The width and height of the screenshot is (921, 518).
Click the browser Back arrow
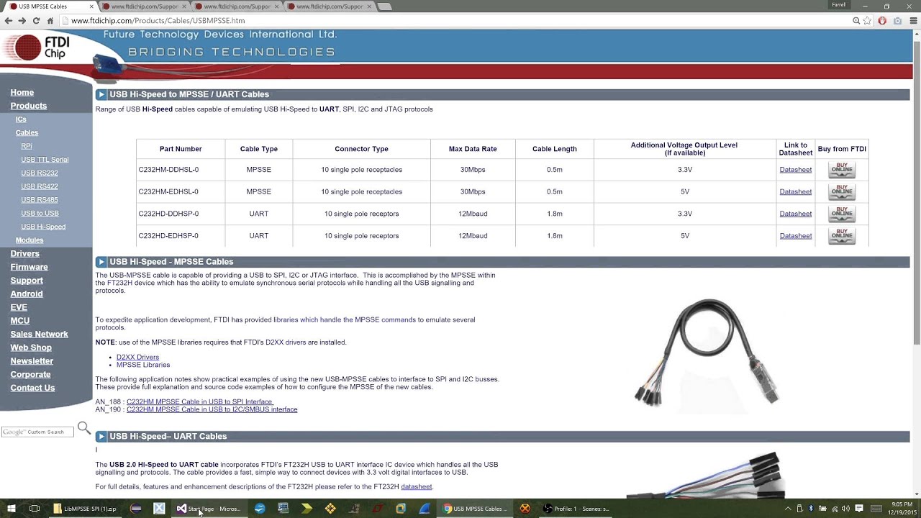9,21
